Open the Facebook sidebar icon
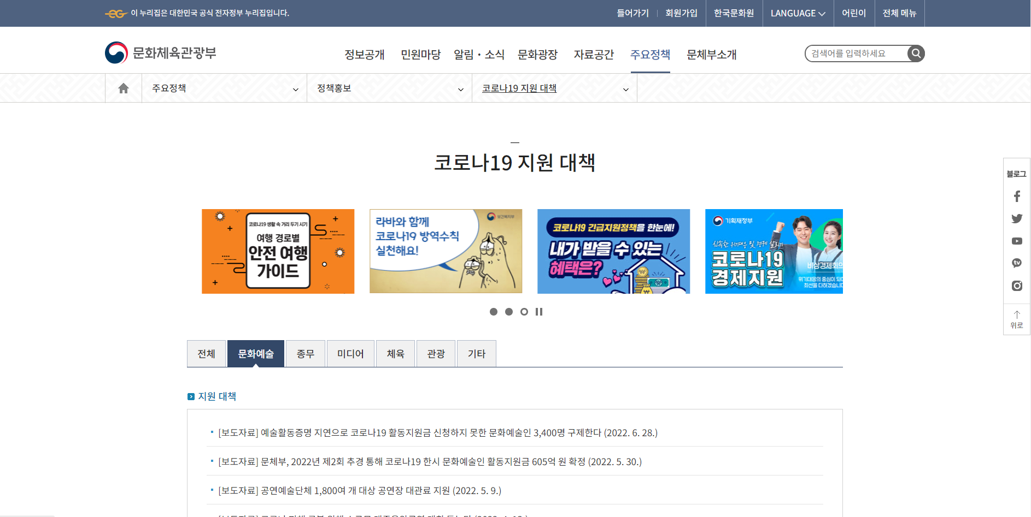This screenshot has width=1031, height=517. click(1017, 197)
